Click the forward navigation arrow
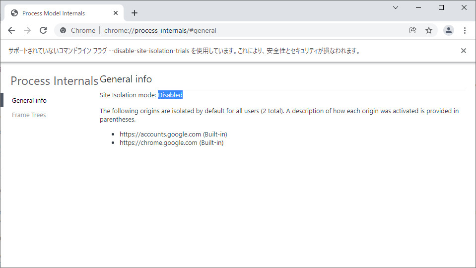Screen dimensions: 476x268 [27, 30]
